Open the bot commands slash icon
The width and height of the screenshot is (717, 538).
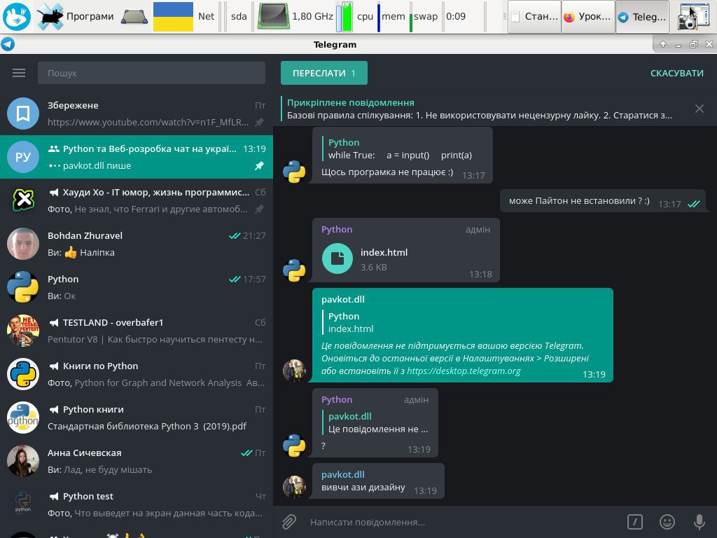(634, 522)
